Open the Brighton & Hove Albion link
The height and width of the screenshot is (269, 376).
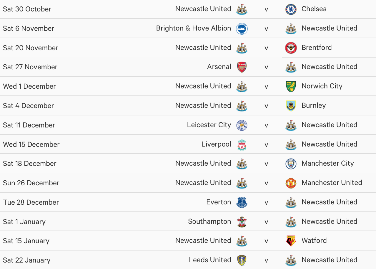tap(194, 28)
